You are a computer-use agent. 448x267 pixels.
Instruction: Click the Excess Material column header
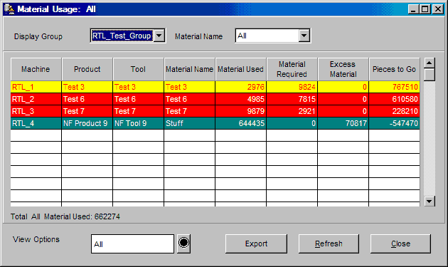[343, 69]
